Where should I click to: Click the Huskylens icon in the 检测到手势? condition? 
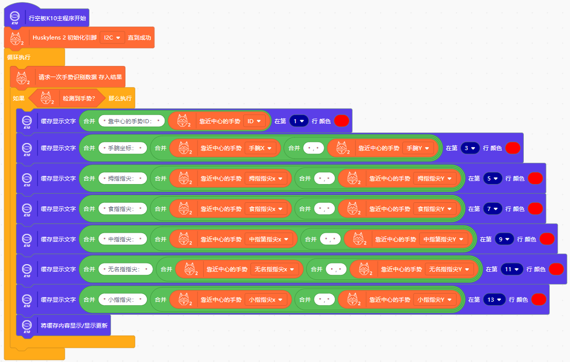[x=47, y=98]
